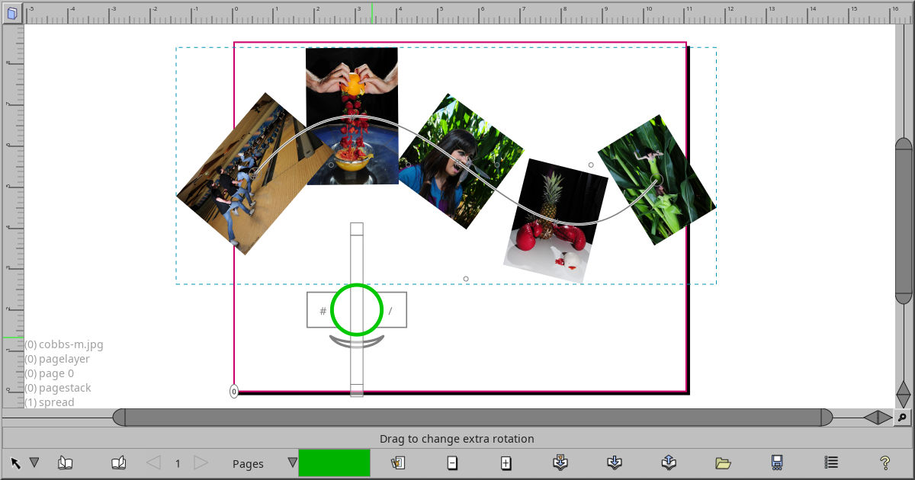Save the document with the disk icon
Screen dimensions: 915x480
[777, 462]
